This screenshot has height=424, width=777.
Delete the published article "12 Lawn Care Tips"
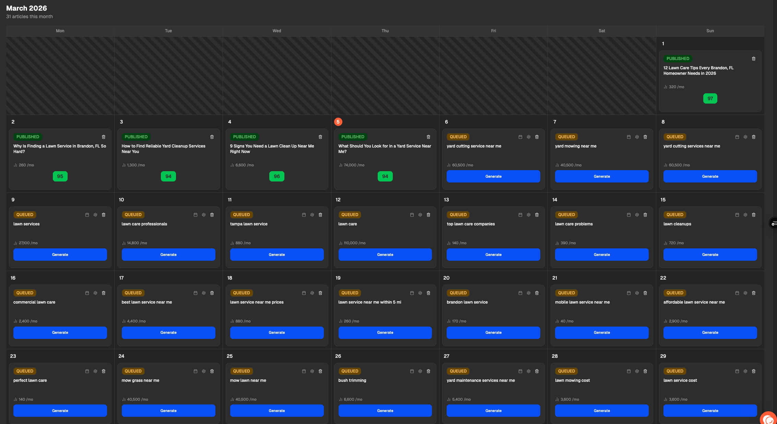(x=753, y=59)
